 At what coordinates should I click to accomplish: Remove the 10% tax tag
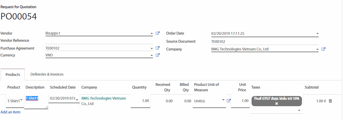276,103
